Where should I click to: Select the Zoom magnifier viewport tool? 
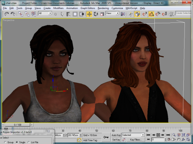(x=174, y=135)
